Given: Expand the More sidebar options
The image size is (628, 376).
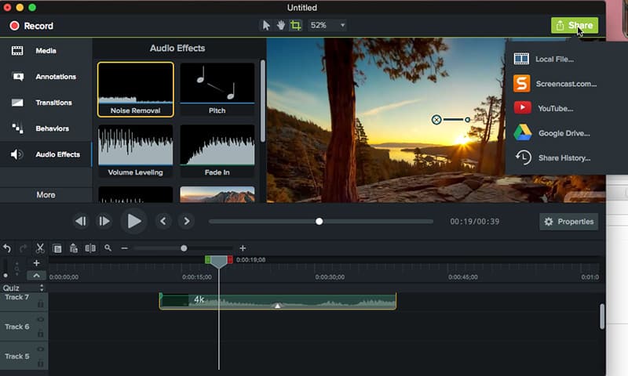Looking at the screenshot, I should [x=46, y=195].
